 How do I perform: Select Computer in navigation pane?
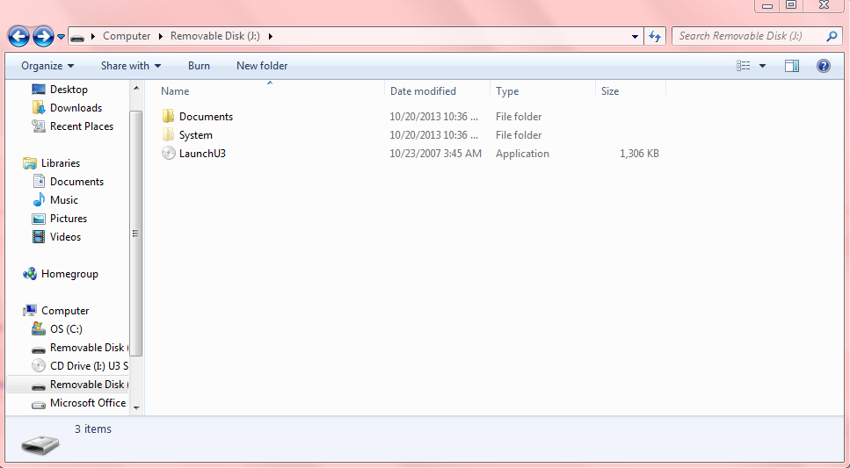[64, 310]
